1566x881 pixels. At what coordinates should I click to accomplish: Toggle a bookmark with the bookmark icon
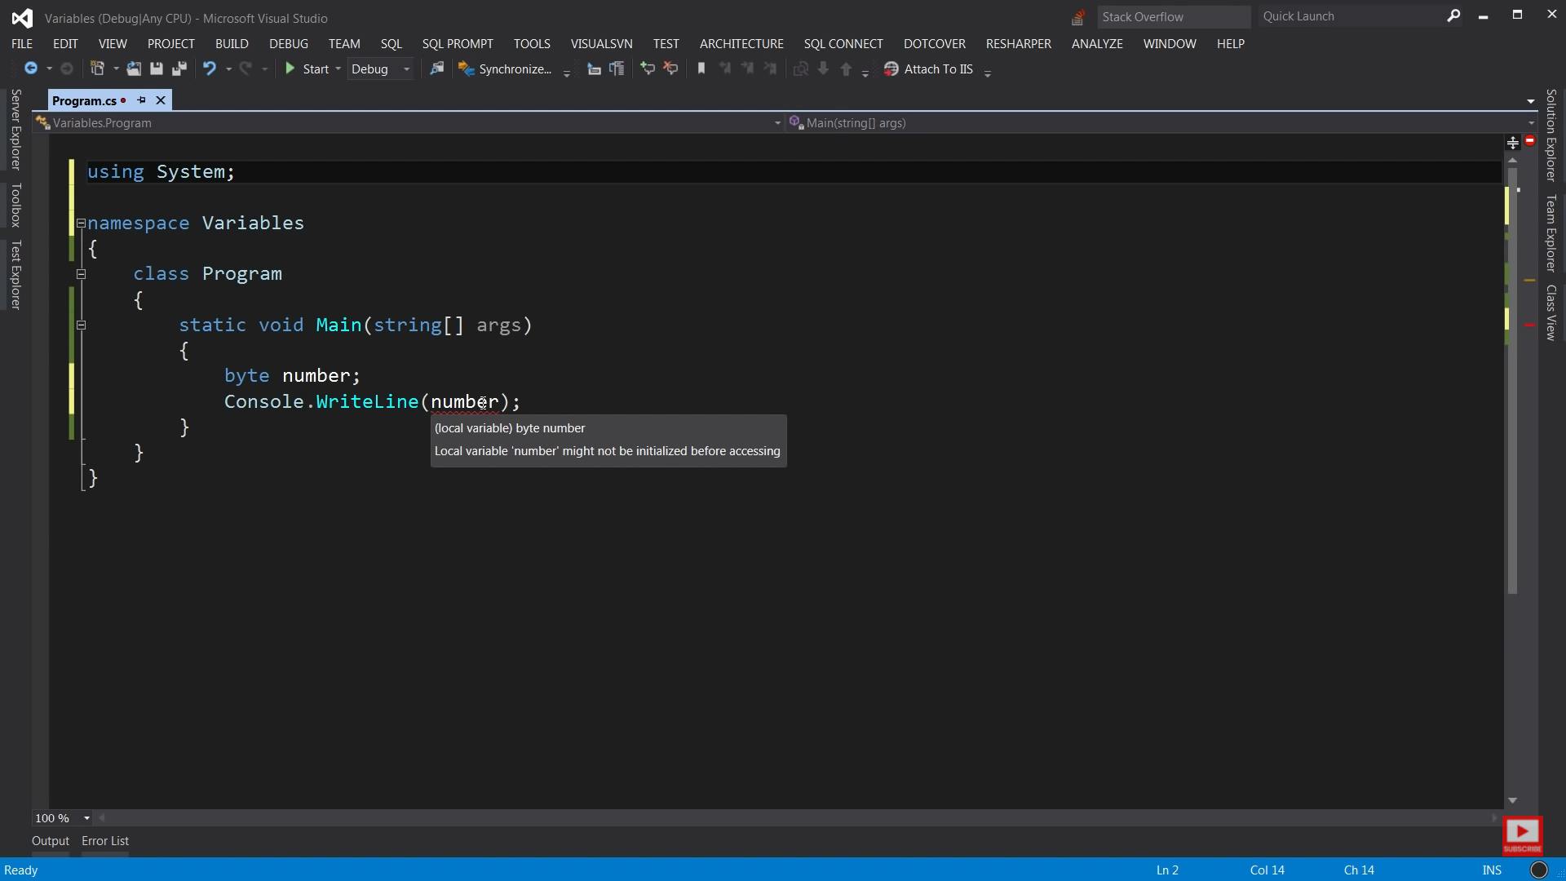point(701,69)
